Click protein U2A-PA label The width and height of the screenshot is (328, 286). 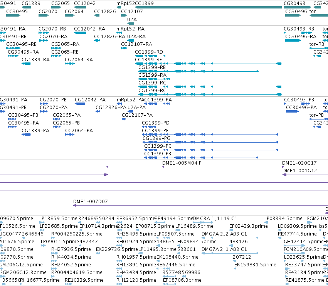point(136,108)
